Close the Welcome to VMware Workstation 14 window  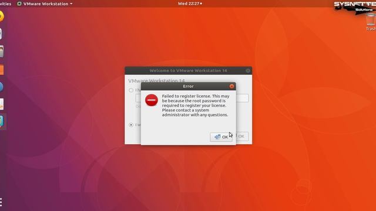coord(248,70)
